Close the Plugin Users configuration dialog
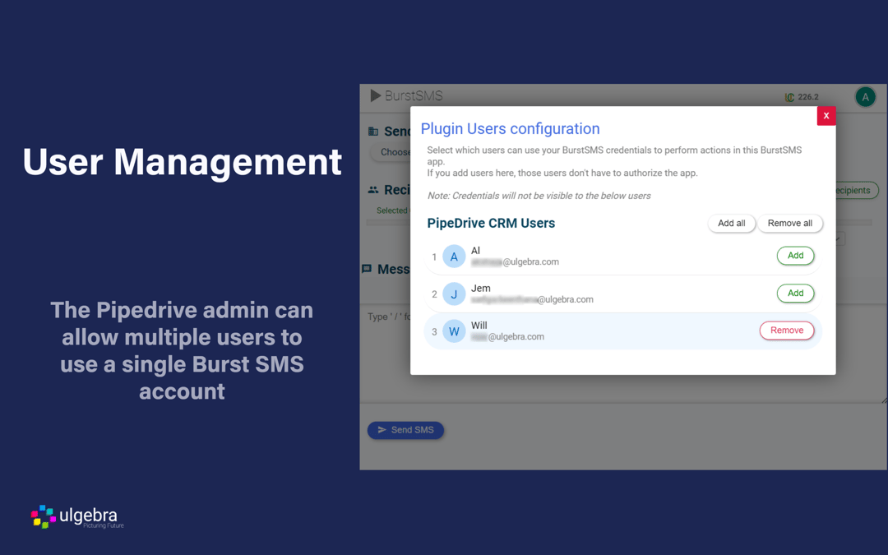 (826, 115)
